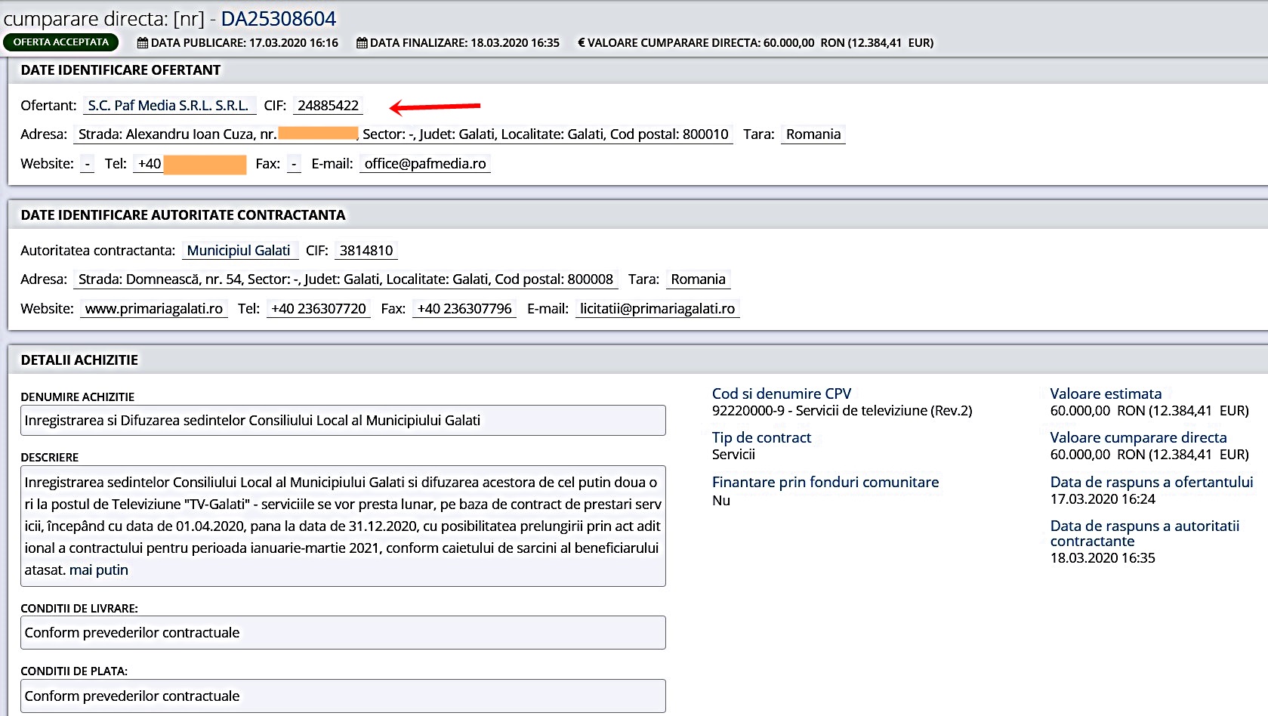Viewport: 1268px width, 716px height.
Task: Click the licitatii@primariagalati.ro email value
Action: [657, 309]
